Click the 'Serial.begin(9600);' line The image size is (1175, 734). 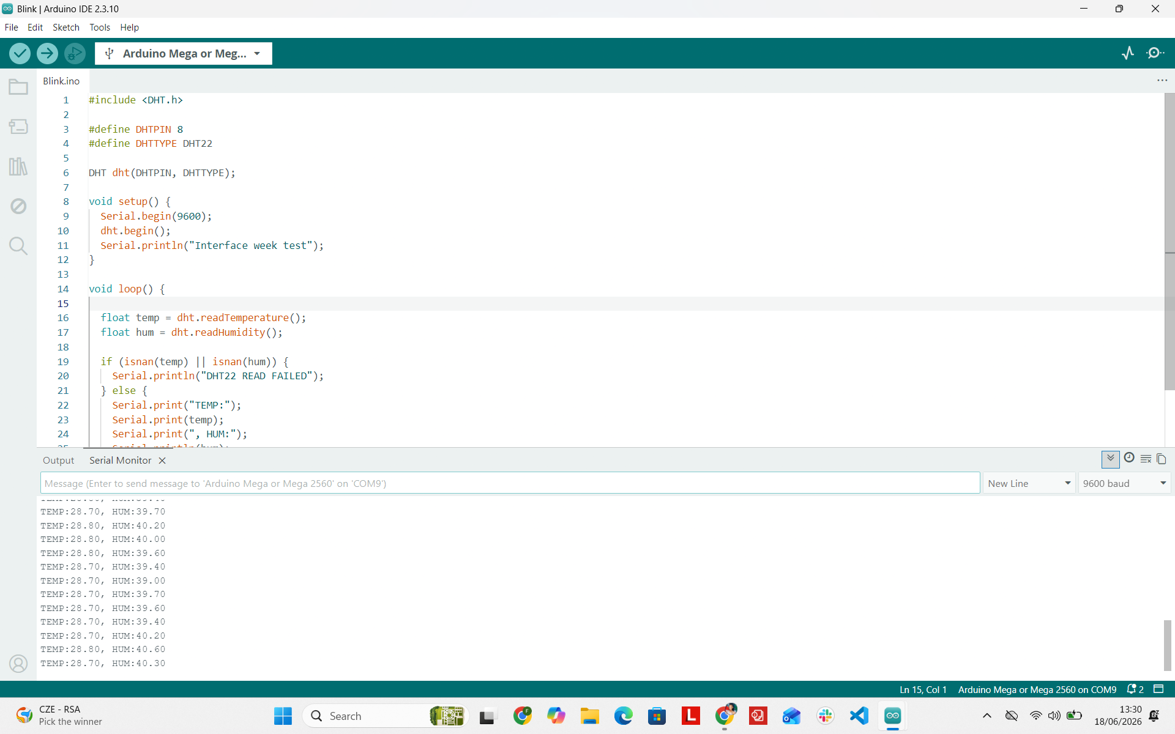[156, 216]
